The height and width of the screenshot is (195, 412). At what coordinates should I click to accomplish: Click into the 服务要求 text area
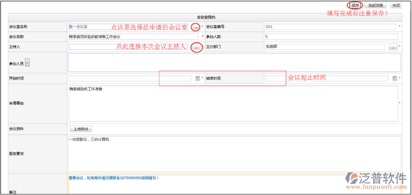click(x=235, y=154)
